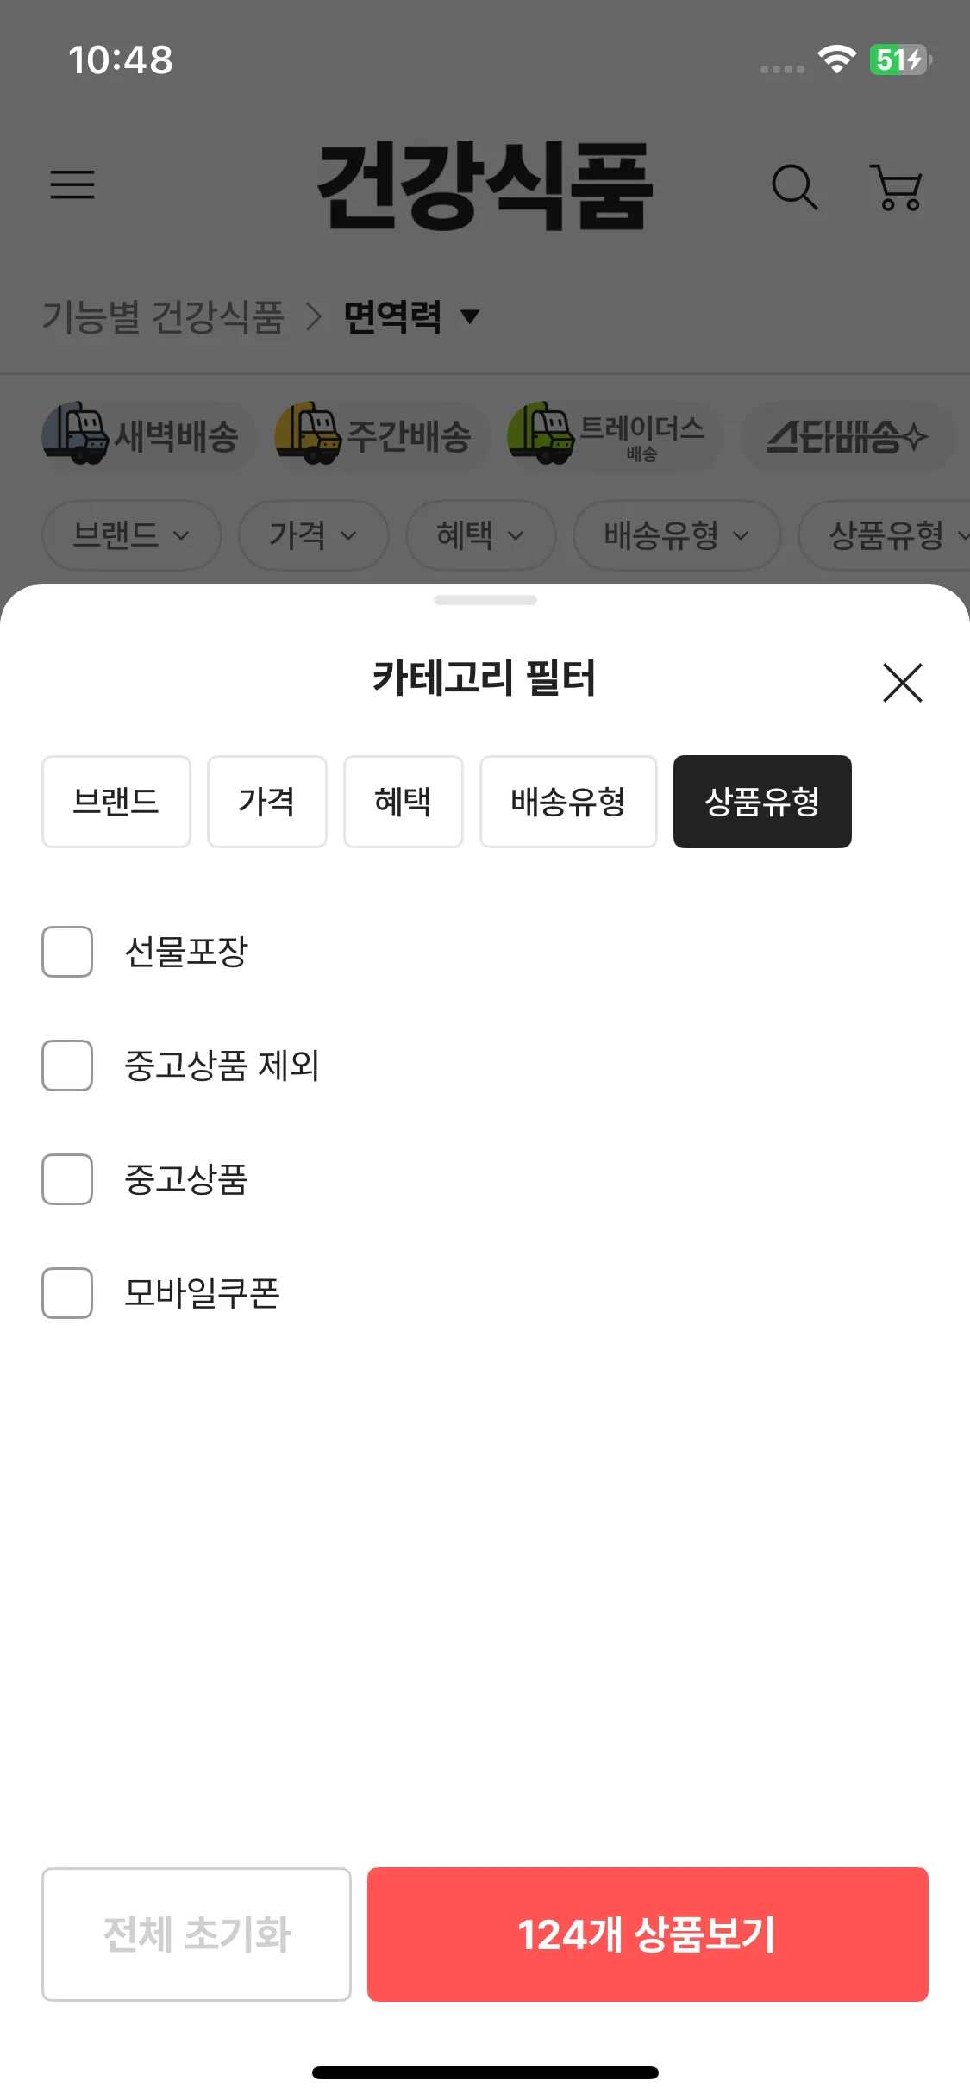The height and width of the screenshot is (2100, 970).
Task: Open the hamburger menu icon
Action: click(x=72, y=184)
